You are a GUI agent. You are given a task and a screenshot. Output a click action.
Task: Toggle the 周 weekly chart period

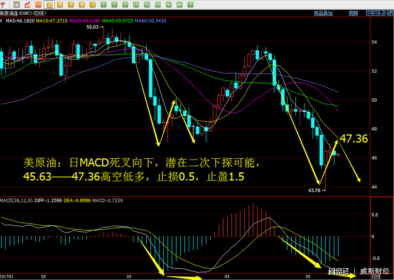tap(60, 4)
